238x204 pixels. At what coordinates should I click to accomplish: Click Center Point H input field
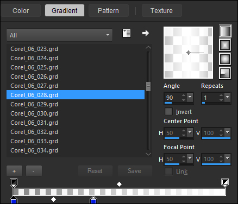pos(173,133)
